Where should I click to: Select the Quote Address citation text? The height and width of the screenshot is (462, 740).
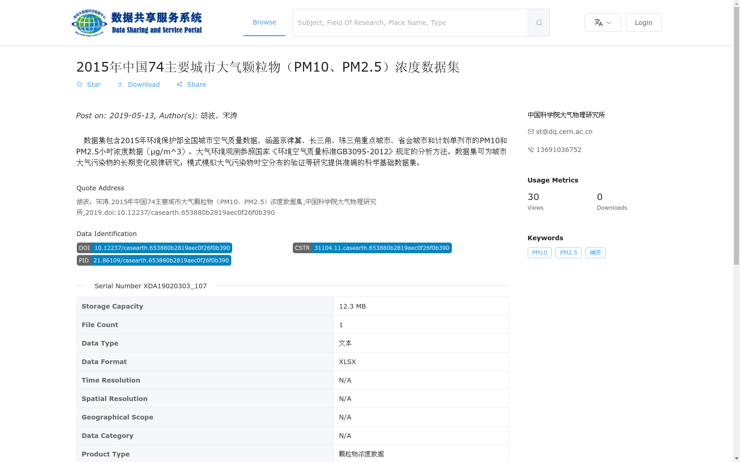click(x=227, y=207)
